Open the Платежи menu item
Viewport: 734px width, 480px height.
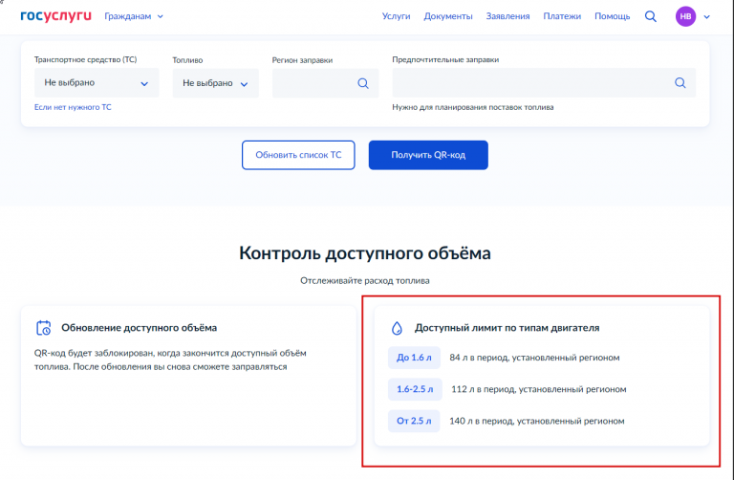[562, 16]
